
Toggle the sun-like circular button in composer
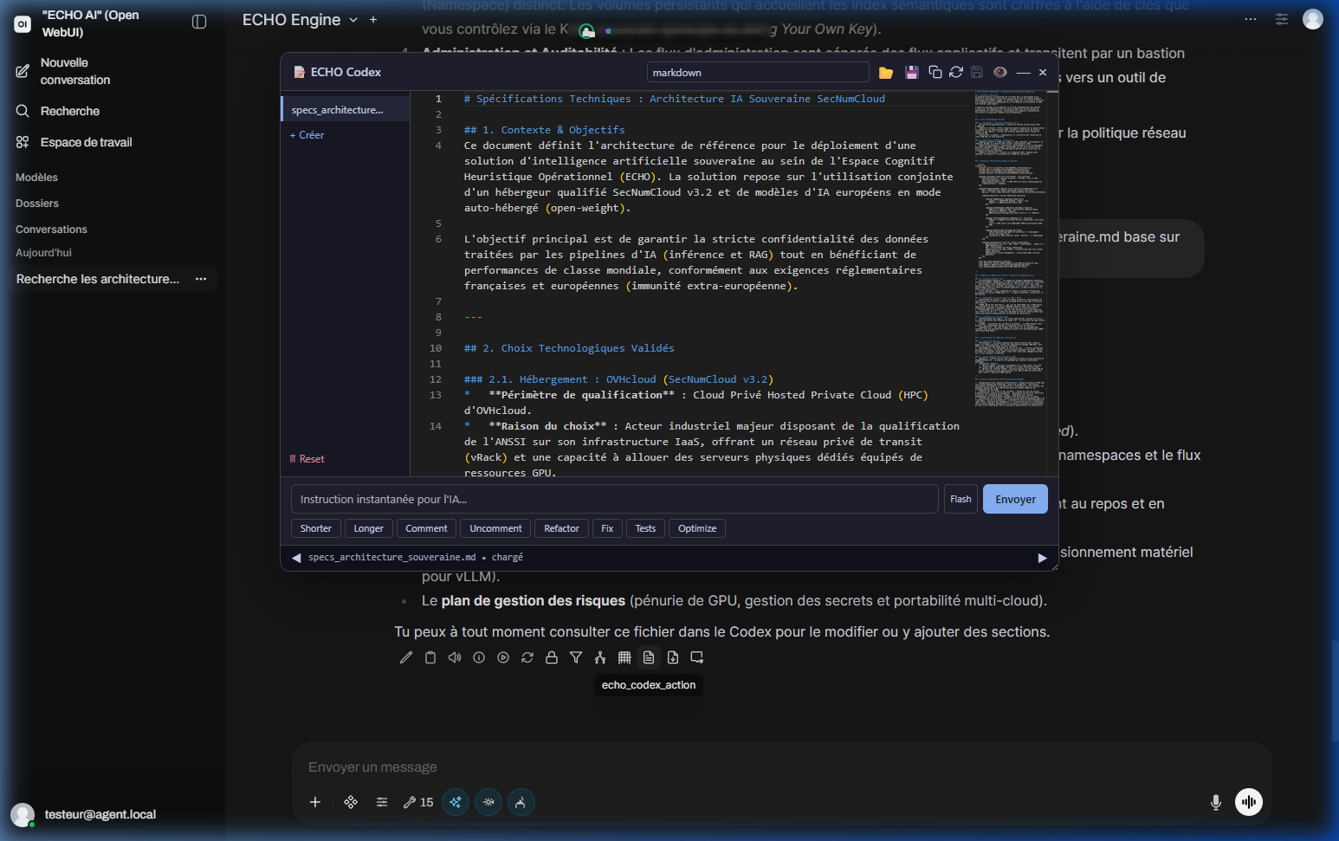(x=488, y=802)
